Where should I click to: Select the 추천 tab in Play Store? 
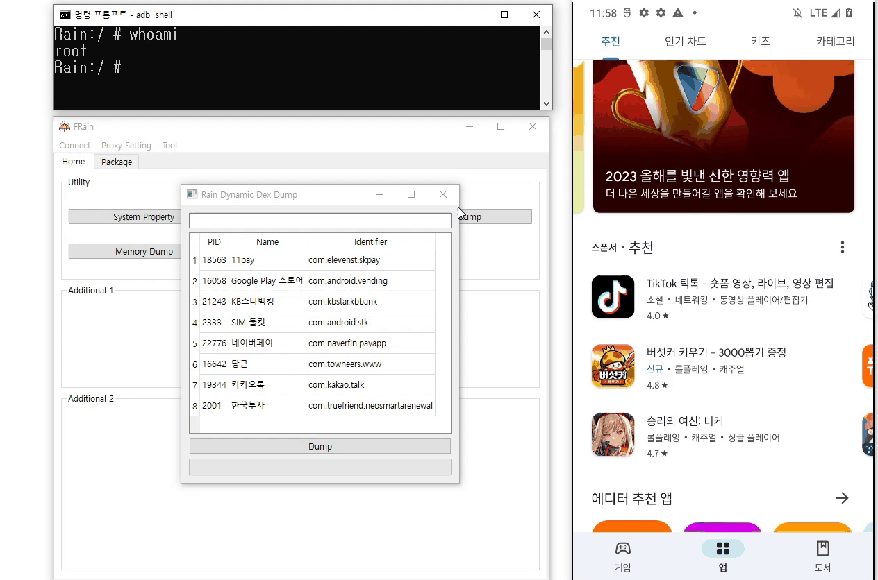[x=611, y=42]
